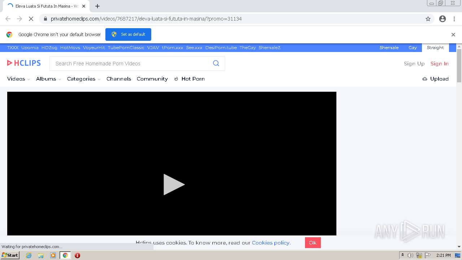Viewport: 462px width, 260px height.
Task: Click the Upload cloud icon
Action: tap(425, 79)
